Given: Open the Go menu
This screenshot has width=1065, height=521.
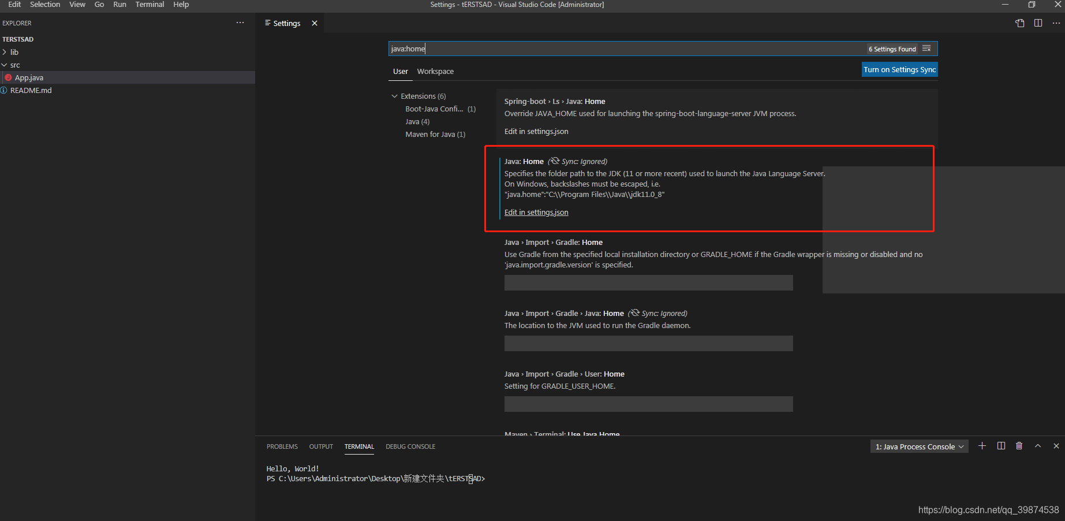Looking at the screenshot, I should click(99, 5).
